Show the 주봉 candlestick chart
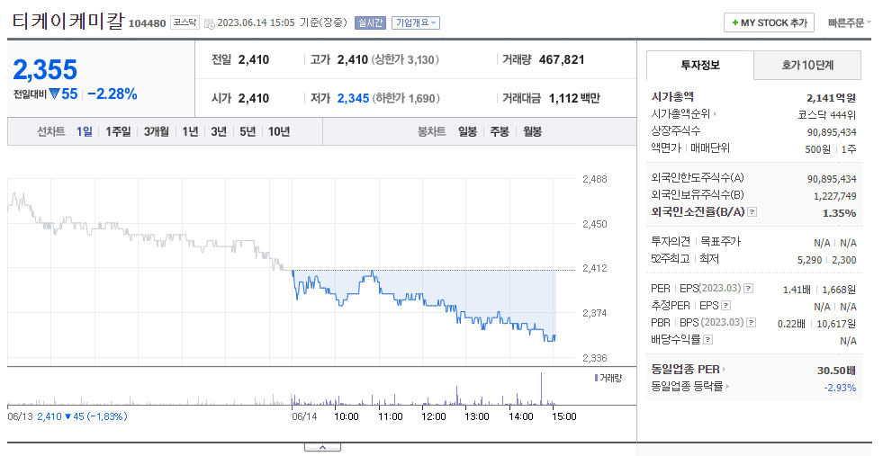The width and height of the screenshot is (883, 456). pos(500,131)
